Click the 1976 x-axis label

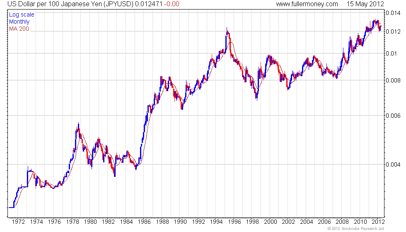(x=54, y=222)
